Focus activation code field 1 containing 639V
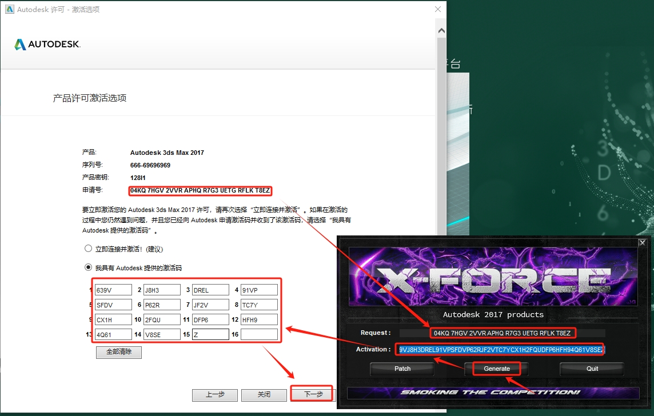 (113, 290)
